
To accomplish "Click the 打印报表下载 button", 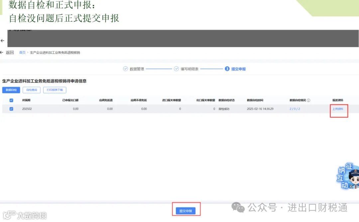I will click(x=55, y=90).
